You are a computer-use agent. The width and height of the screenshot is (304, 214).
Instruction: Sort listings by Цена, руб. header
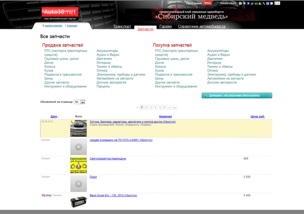click(258, 117)
